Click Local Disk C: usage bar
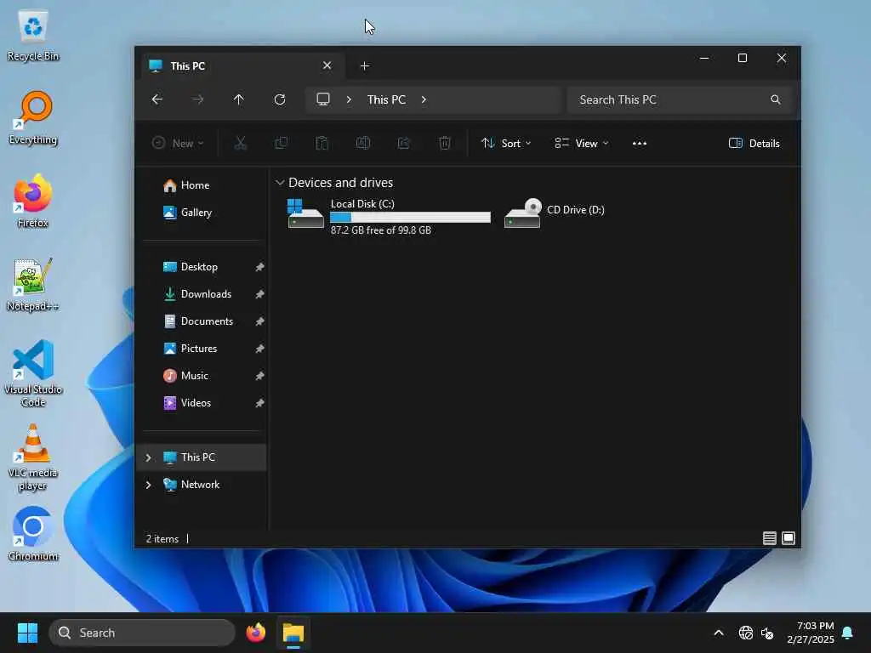This screenshot has height=653, width=871. tap(411, 217)
